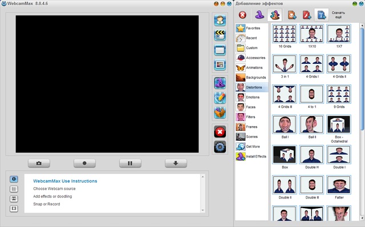
Task: Apply the Double I effect
Action: pyautogui.click(x=339, y=155)
